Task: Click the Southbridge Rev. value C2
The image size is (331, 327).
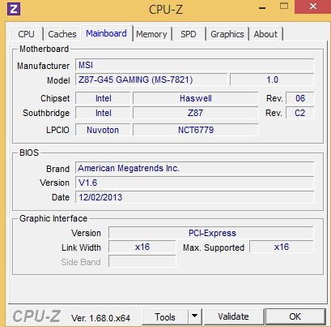Action: coord(300,113)
